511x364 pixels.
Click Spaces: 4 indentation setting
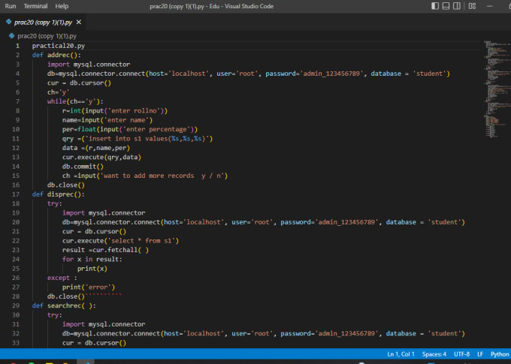click(434, 354)
